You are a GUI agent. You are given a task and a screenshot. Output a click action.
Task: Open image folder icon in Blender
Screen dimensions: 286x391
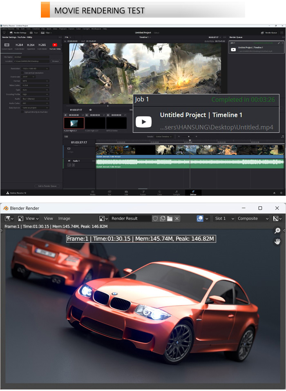click(x=170, y=219)
